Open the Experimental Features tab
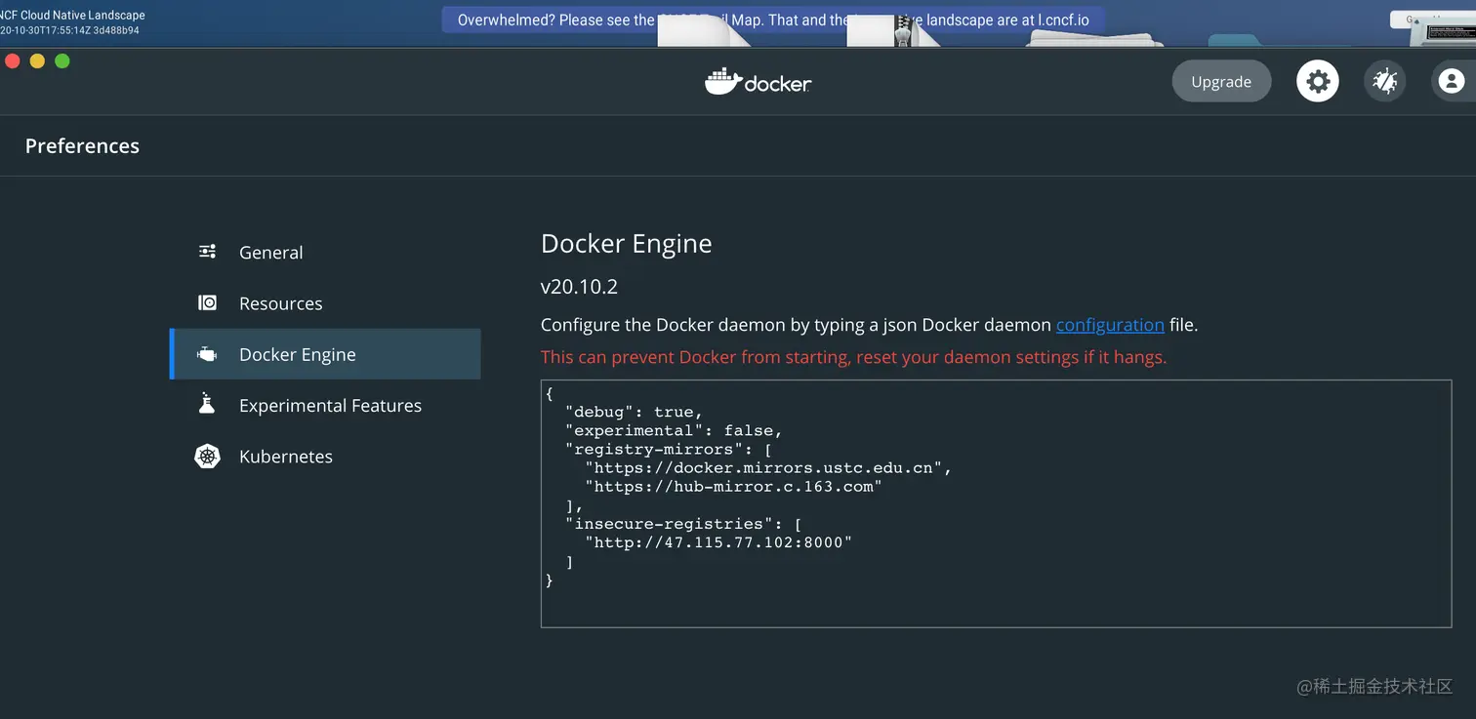This screenshot has width=1476, height=719. [325, 405]
